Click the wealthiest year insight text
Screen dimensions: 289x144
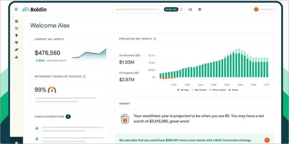199,119
